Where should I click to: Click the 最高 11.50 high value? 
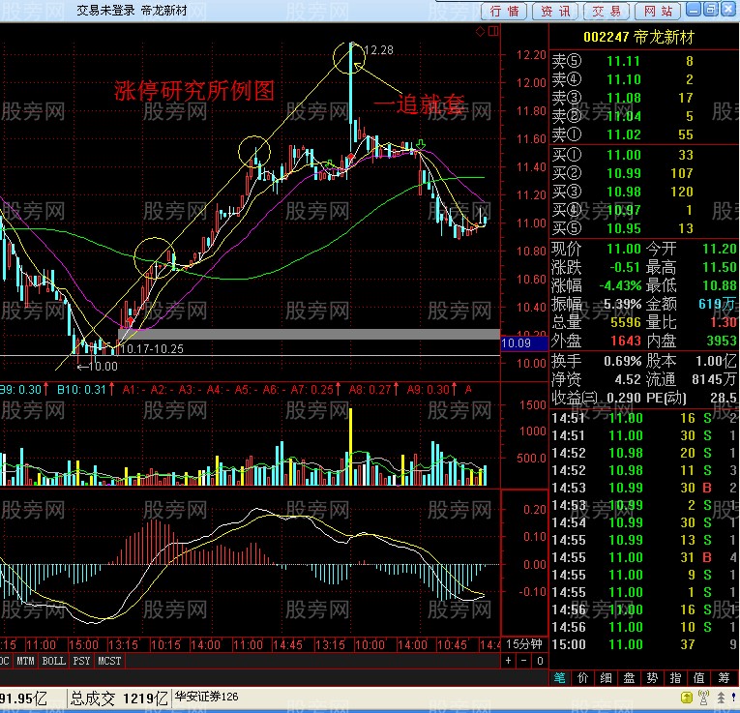coord(720,267)
